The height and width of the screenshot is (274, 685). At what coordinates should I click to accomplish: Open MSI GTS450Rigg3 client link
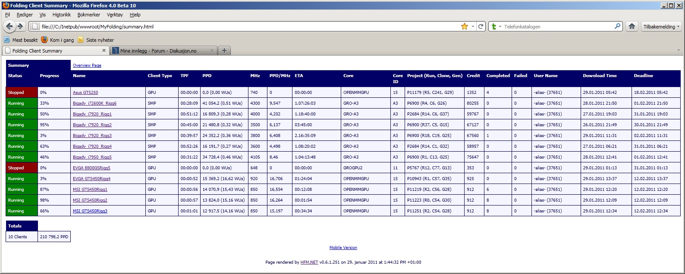90,211
